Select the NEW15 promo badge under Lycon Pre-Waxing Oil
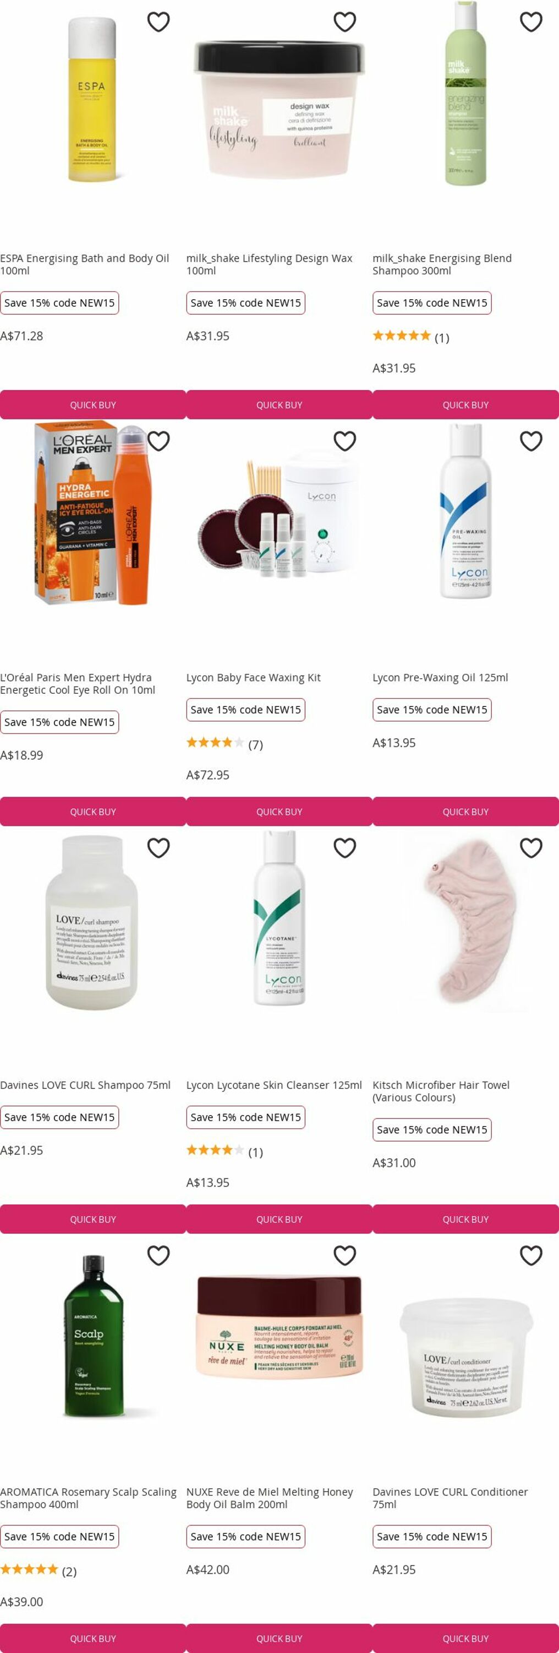559x1653 pixels. [432, 710]
